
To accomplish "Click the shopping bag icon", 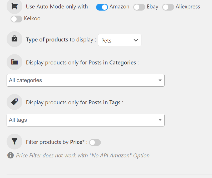I will 14,38.
